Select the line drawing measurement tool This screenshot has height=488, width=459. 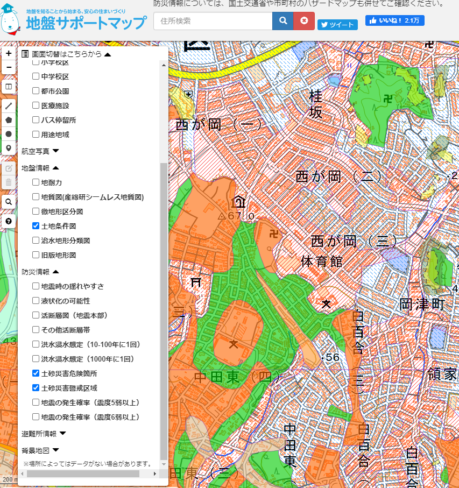9,106
